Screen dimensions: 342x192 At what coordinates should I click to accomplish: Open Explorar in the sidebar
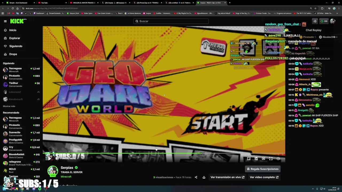click(15, 38)
